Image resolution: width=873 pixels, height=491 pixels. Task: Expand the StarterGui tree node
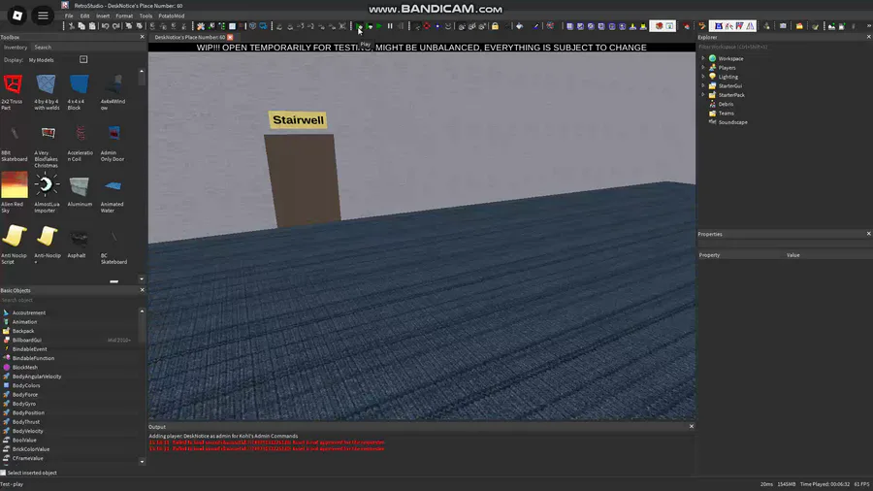click(703, 85)
